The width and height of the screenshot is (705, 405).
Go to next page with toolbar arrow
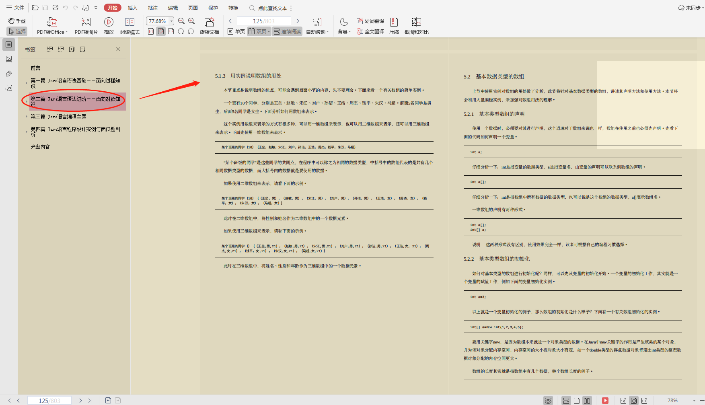pos(298,21)
